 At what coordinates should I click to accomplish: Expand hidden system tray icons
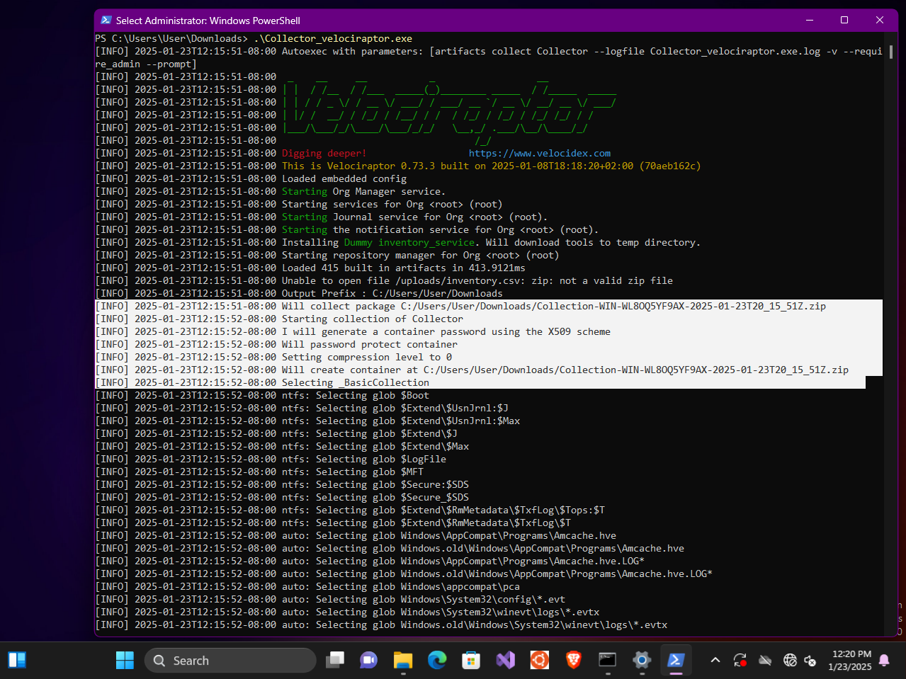point(715,660)
